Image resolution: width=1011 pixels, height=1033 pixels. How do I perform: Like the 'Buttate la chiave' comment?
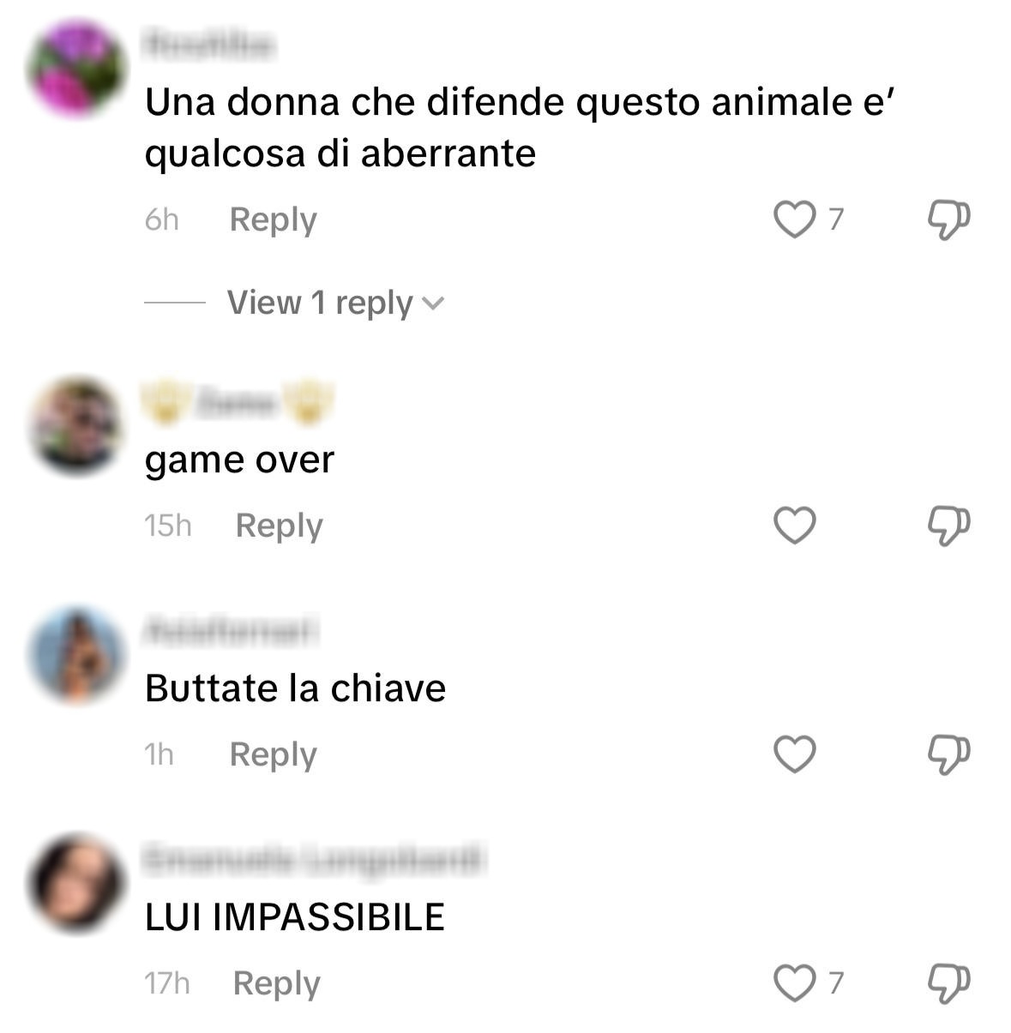[794, 754]
